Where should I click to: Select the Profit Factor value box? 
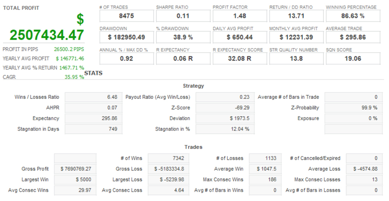(x=240, y=16)
